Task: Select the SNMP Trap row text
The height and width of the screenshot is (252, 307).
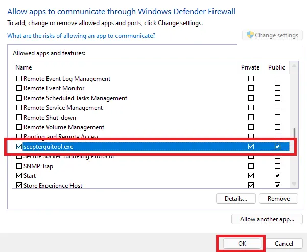Action: click(x=38, y=166)
